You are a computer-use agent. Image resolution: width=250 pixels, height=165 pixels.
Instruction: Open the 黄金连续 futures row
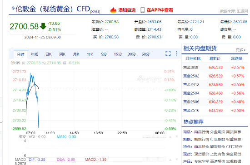pyautogui.click(x=215, y=68)
